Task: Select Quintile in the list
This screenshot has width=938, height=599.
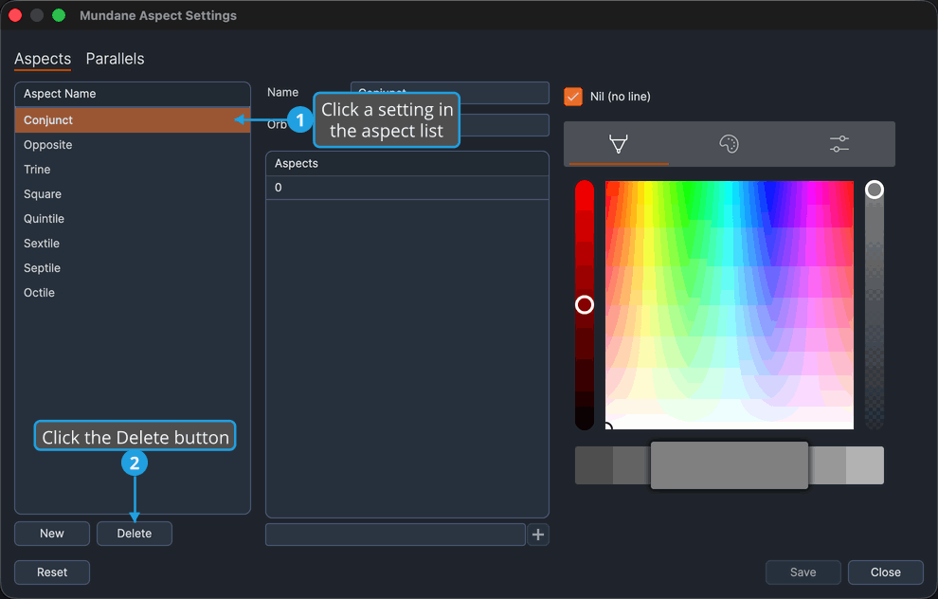Action: 133,218
